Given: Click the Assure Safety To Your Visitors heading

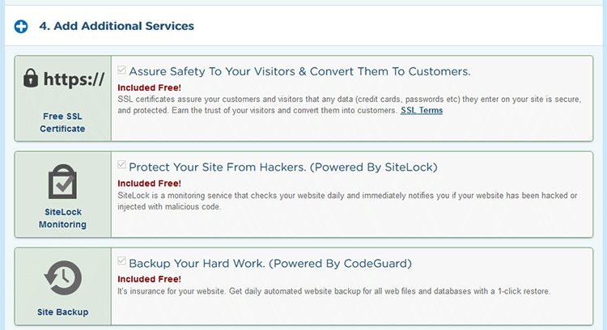Looking at the screenshot, I should pyautogui.click(x=299, y=71).
